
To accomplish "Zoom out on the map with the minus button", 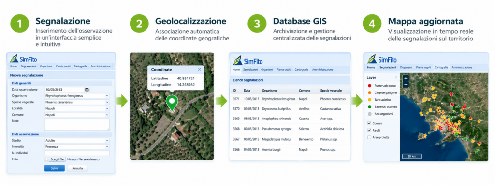I will [x=406, y=84].
